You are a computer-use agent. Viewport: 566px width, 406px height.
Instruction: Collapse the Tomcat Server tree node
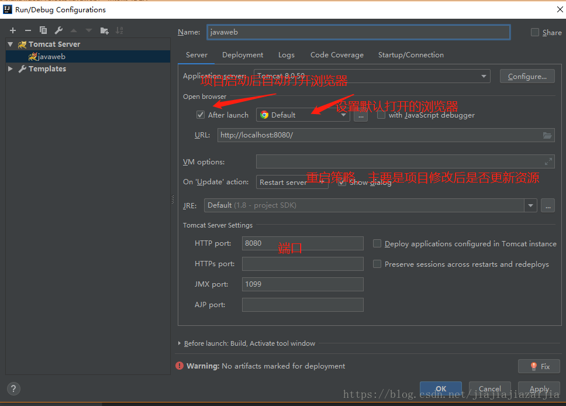(11, 44)
